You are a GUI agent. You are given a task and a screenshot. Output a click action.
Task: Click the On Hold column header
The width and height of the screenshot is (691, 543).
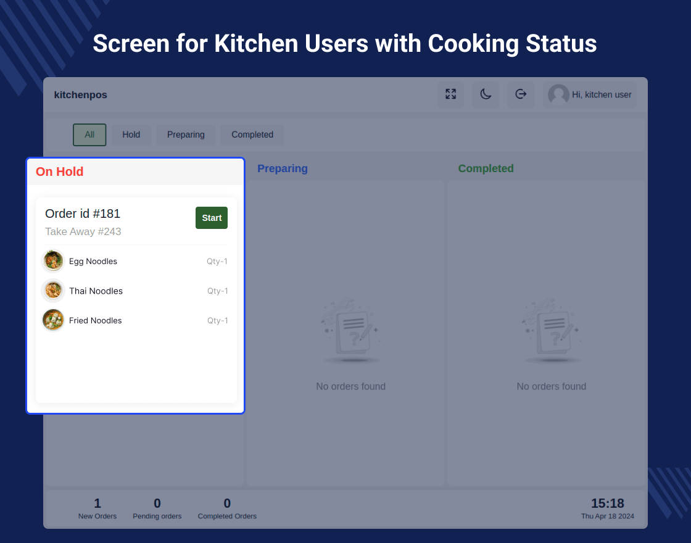pyautogui.click(x=59, y=172)
